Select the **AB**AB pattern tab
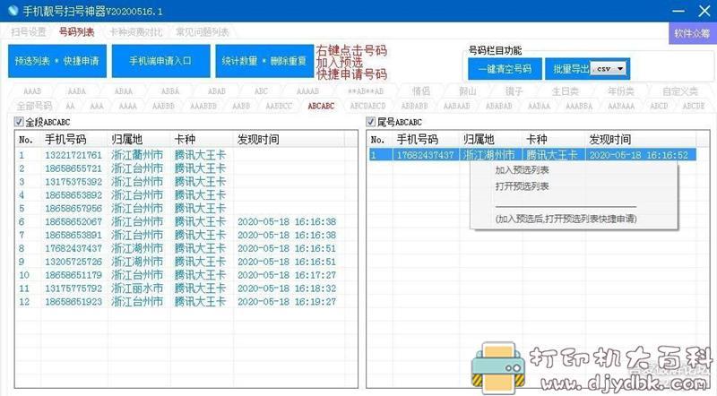 coord(366,91)
